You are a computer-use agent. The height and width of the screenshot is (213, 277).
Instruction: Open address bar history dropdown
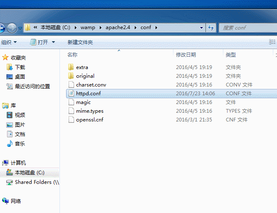[201, 28]
